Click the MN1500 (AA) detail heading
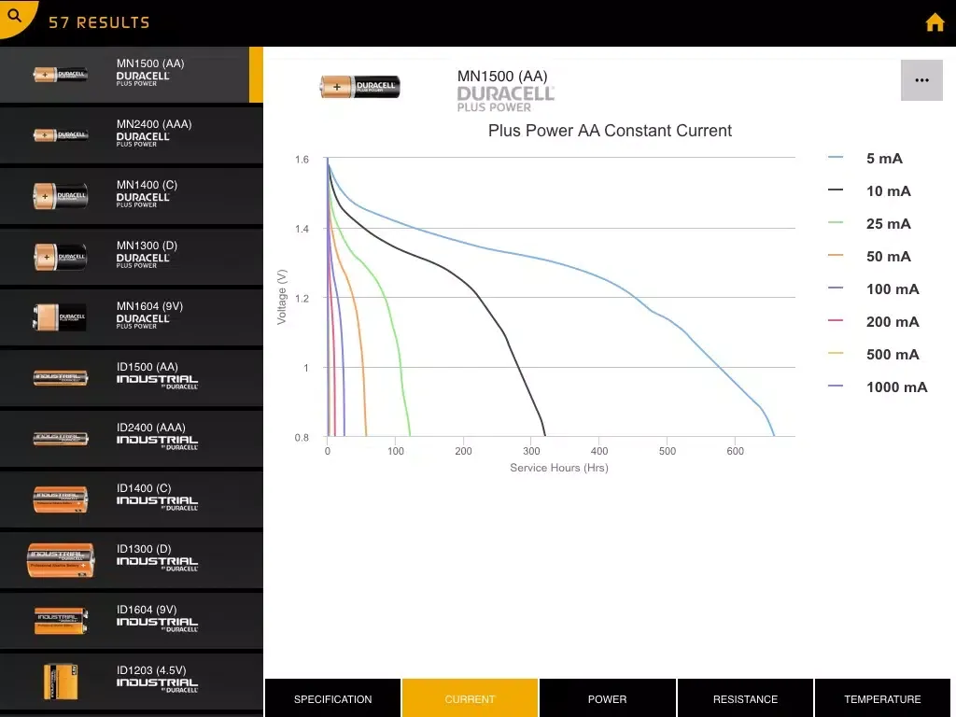This screenshot has width=956, height=717. pyautogui.click(x=502, y=77)
